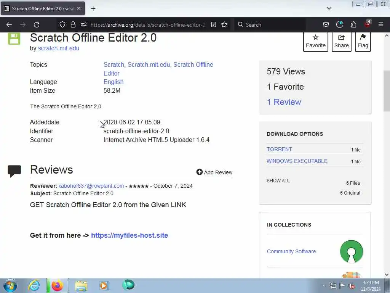This screenshot has height=293, width=390.
Task: Open a new tab with the plus button
Action: 93,9
